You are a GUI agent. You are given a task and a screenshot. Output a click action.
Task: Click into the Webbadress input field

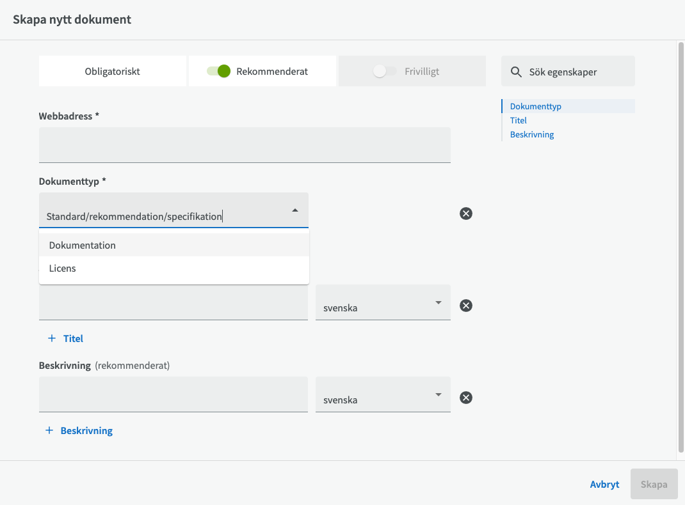tap(245, 145)
